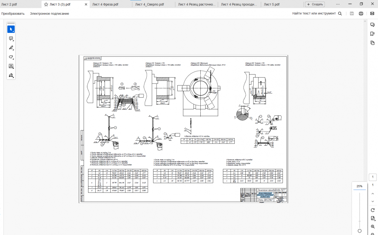Click the current page number box
The image size is (378, 235).
(x=373, y=177)
